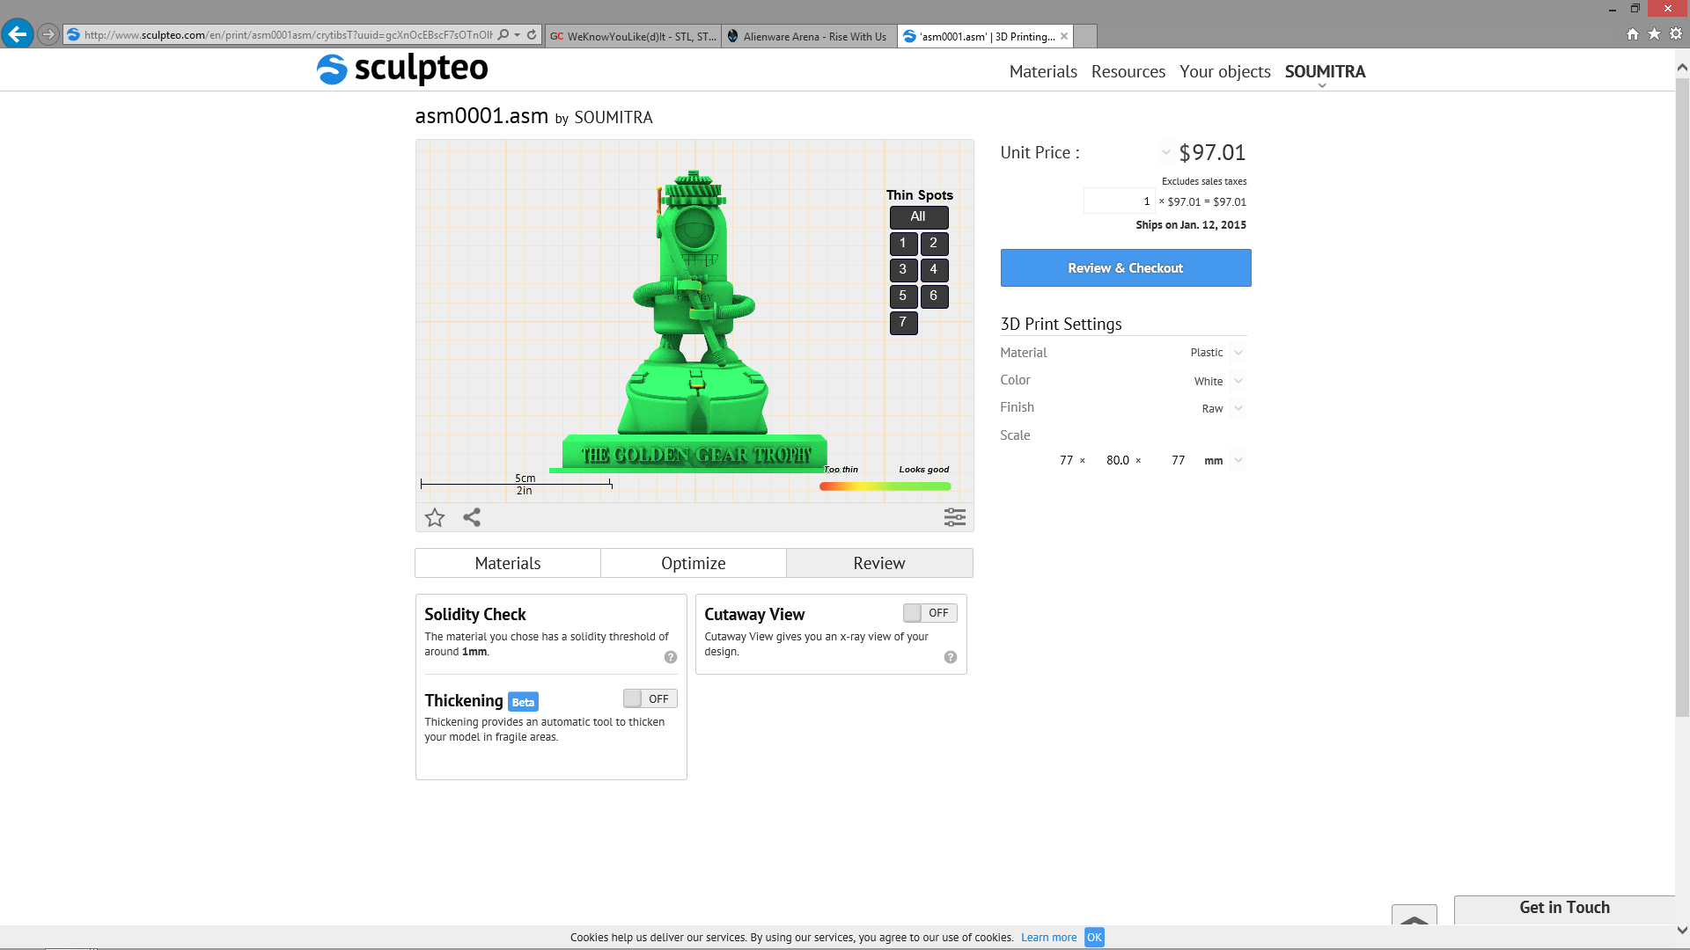This screenshot has height=950, width=1690.
Task: Click the author name SOUMITRA link
Action: click(614, 118)
